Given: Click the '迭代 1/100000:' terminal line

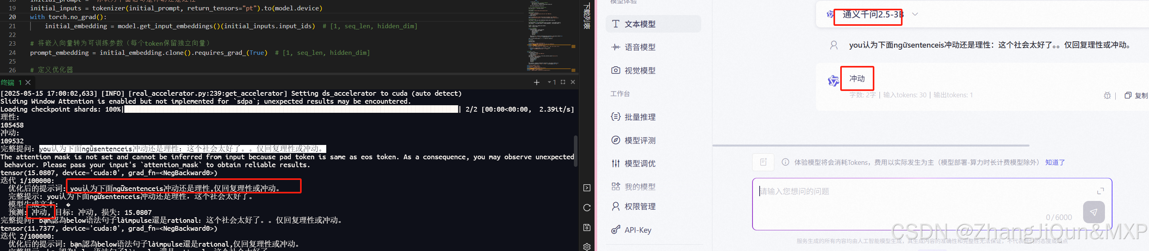Looking at the screenshot, I should (27, 180).
